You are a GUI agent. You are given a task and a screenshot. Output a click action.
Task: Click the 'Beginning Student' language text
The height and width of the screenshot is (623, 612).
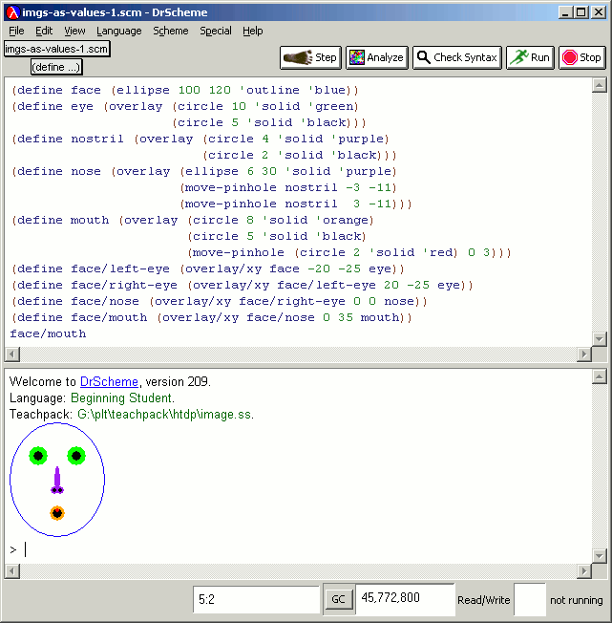point(121,397)
